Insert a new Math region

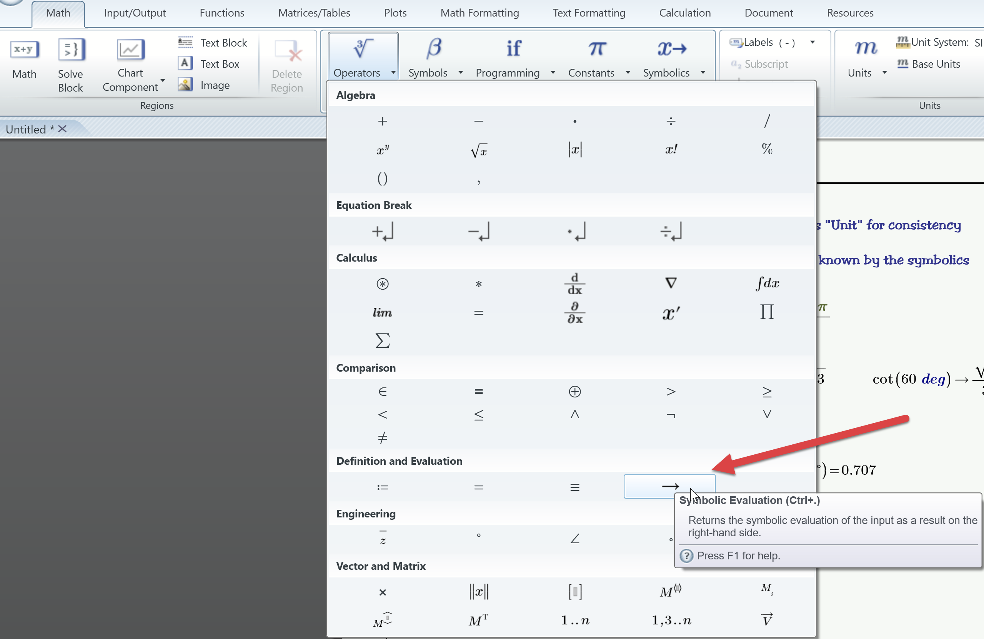(x=24, y=62)
